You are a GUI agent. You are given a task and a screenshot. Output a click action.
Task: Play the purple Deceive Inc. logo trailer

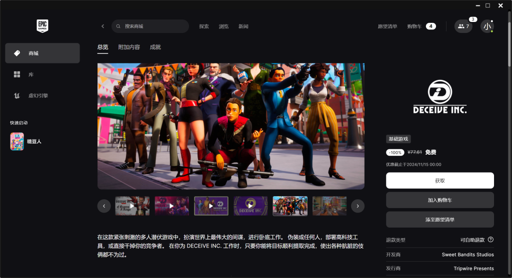251,206
